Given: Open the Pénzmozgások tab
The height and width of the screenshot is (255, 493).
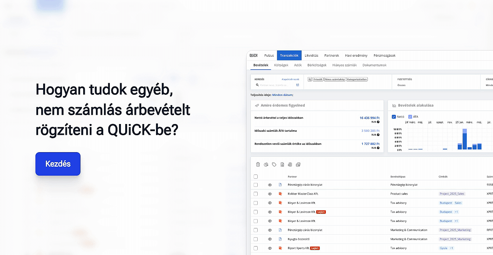Looking at the screenshot, I should click(384, 55).
